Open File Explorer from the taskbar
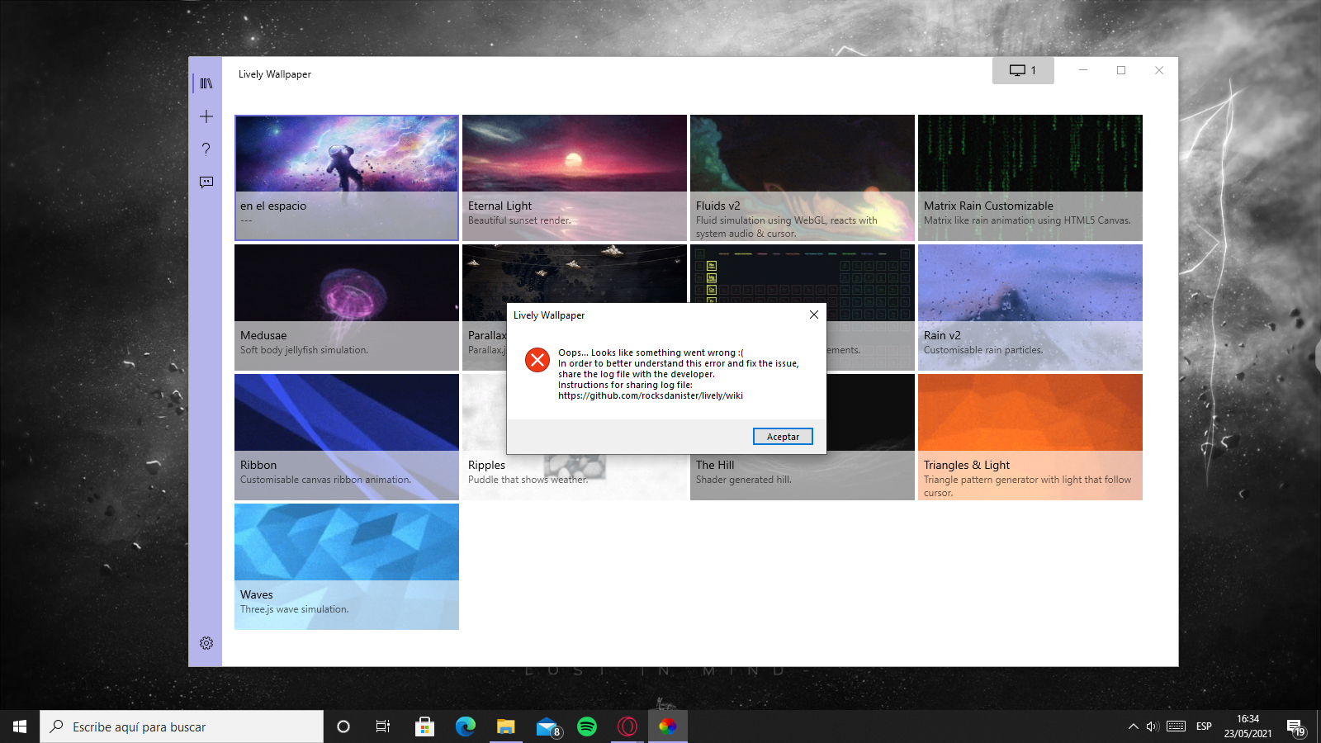Image resolution: width=1321 pixels, height=743 pixels. coord(505,726)
